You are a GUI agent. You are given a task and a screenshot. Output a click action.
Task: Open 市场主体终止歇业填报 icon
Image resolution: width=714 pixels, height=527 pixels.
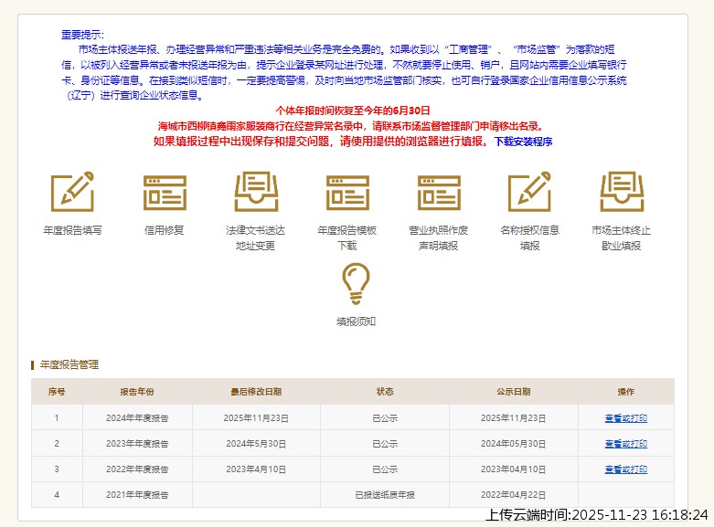click(x=622, y=192)
